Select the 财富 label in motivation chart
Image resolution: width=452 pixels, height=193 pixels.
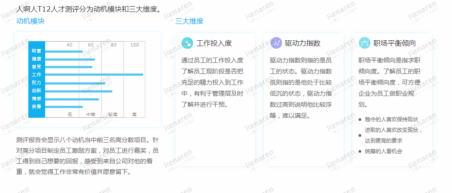click(36, 51)
